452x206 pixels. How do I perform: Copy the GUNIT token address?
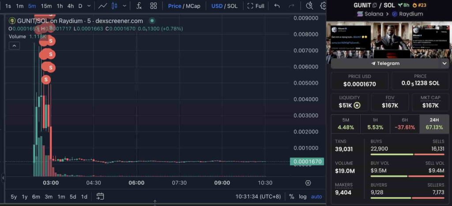coord(375,5)
